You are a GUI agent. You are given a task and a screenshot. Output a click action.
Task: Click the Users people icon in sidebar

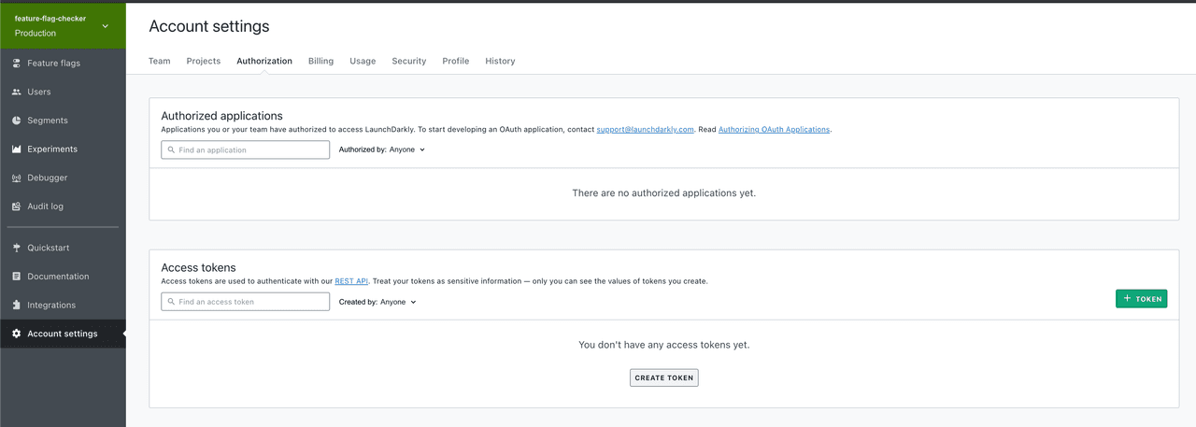click(x=17, y=92)
